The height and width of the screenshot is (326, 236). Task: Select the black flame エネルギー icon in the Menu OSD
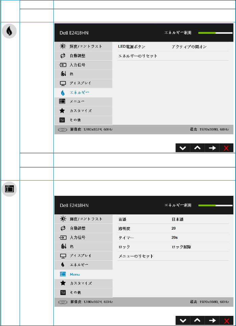click(x=63, y=265)
